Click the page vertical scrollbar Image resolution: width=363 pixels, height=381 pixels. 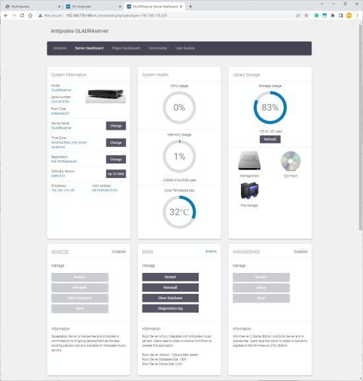click(360, 127)
